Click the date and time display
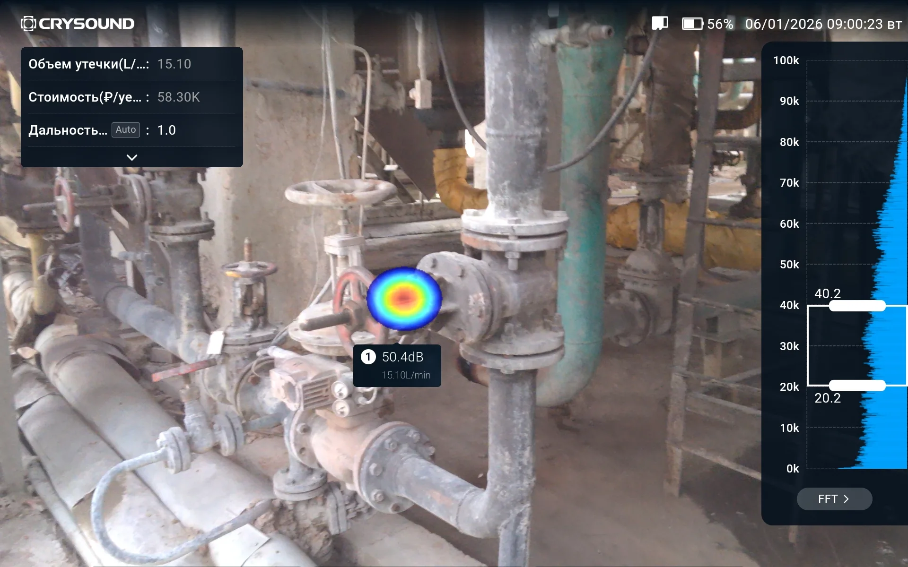 823,24
